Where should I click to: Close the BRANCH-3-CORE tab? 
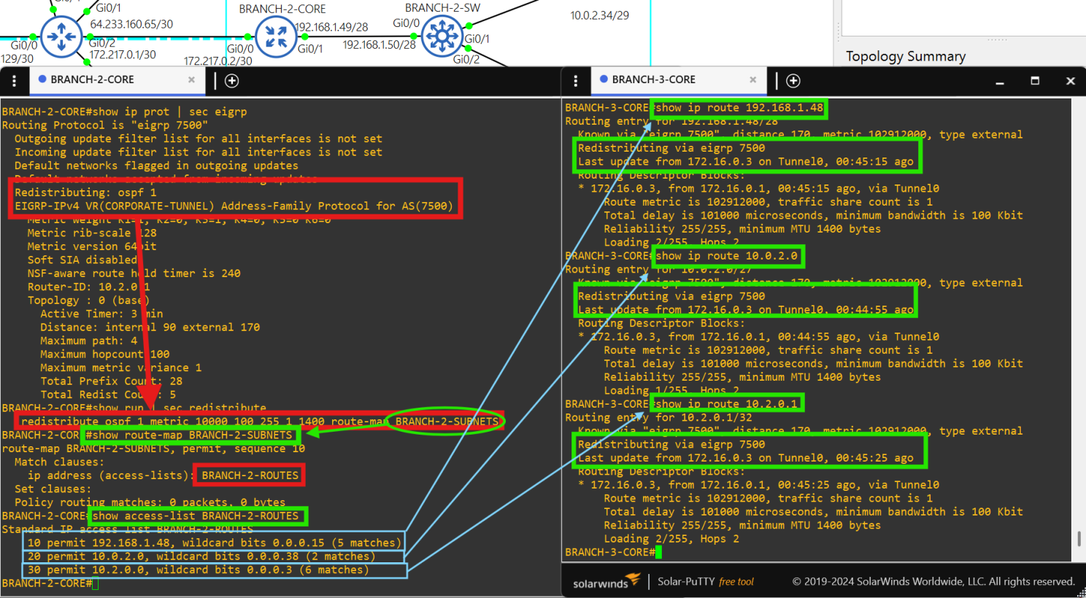click(x=752, y=79)
